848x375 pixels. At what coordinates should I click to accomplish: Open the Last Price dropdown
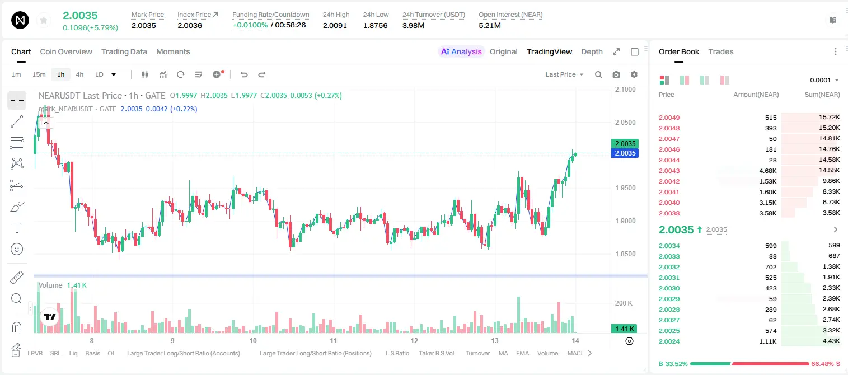coord(564,74)
